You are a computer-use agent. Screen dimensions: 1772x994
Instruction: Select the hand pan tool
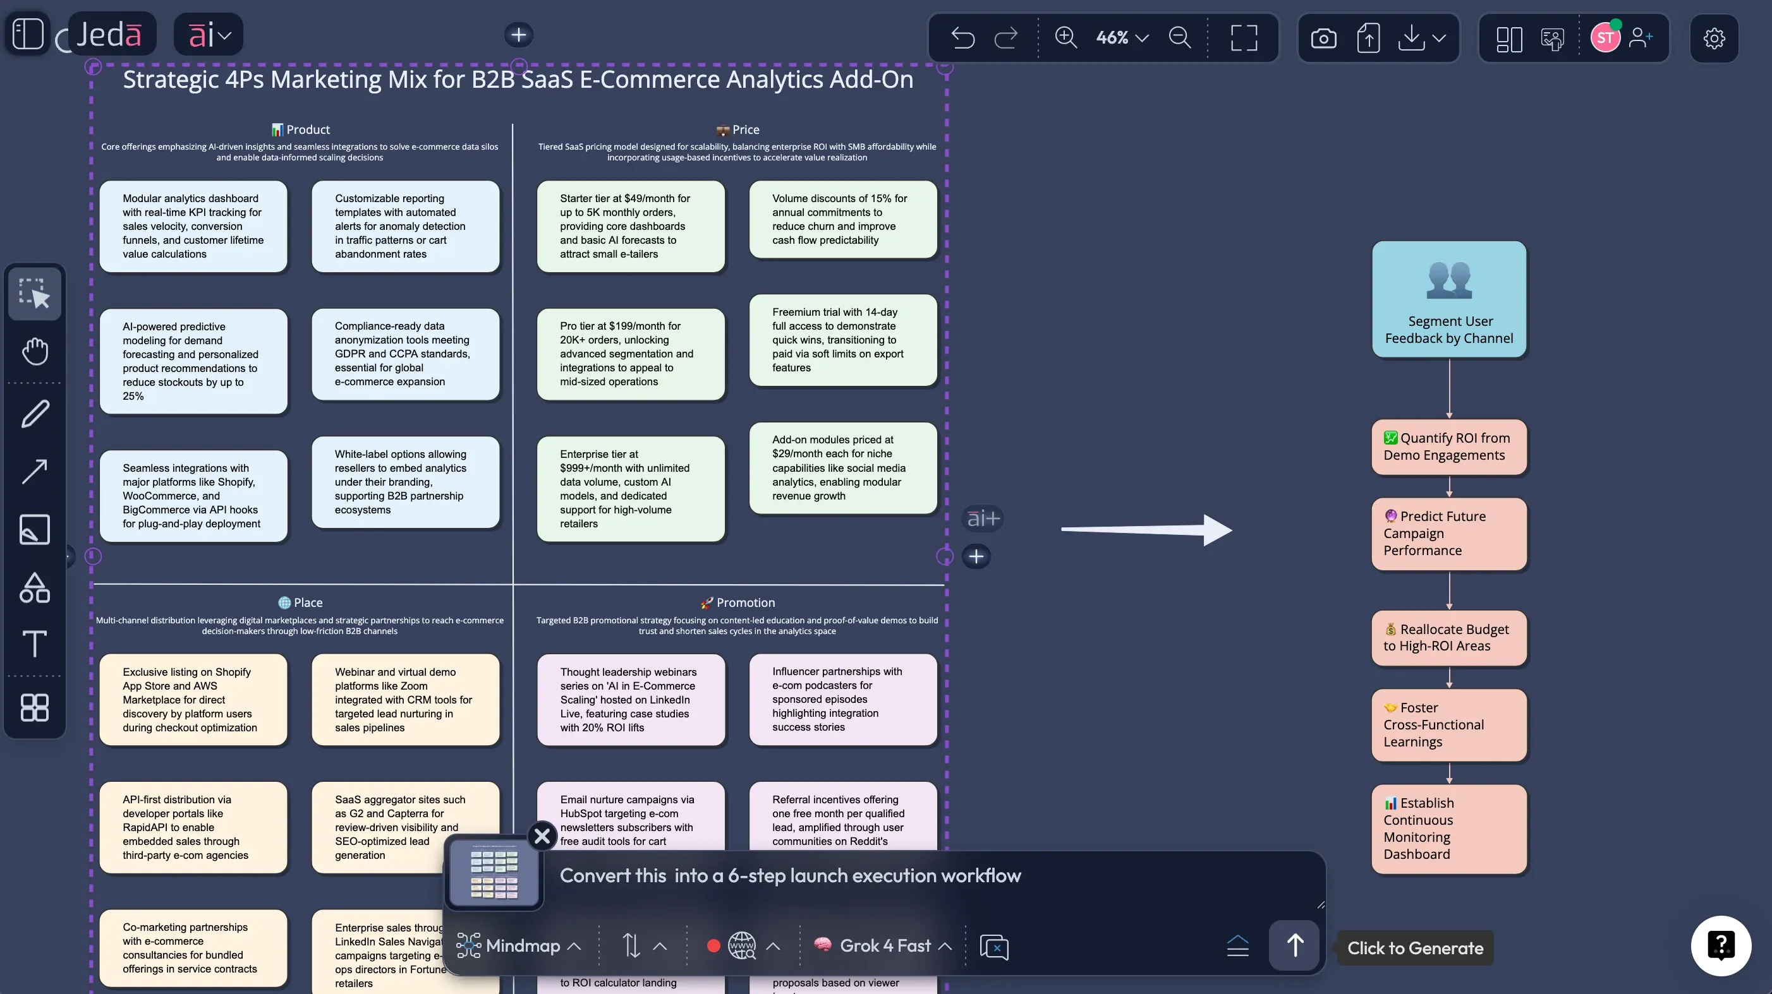coord(34,352)
